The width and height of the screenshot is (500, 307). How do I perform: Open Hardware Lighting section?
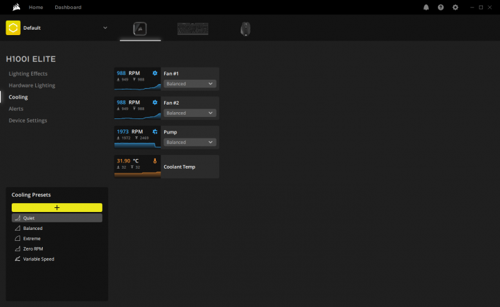(32, 85)
